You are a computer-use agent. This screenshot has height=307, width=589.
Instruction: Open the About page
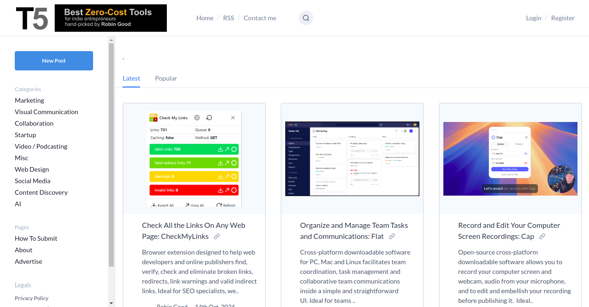pos(24,250)
